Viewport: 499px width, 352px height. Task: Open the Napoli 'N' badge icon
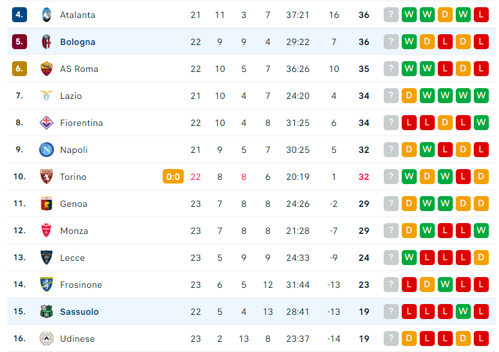pos(46,150)
